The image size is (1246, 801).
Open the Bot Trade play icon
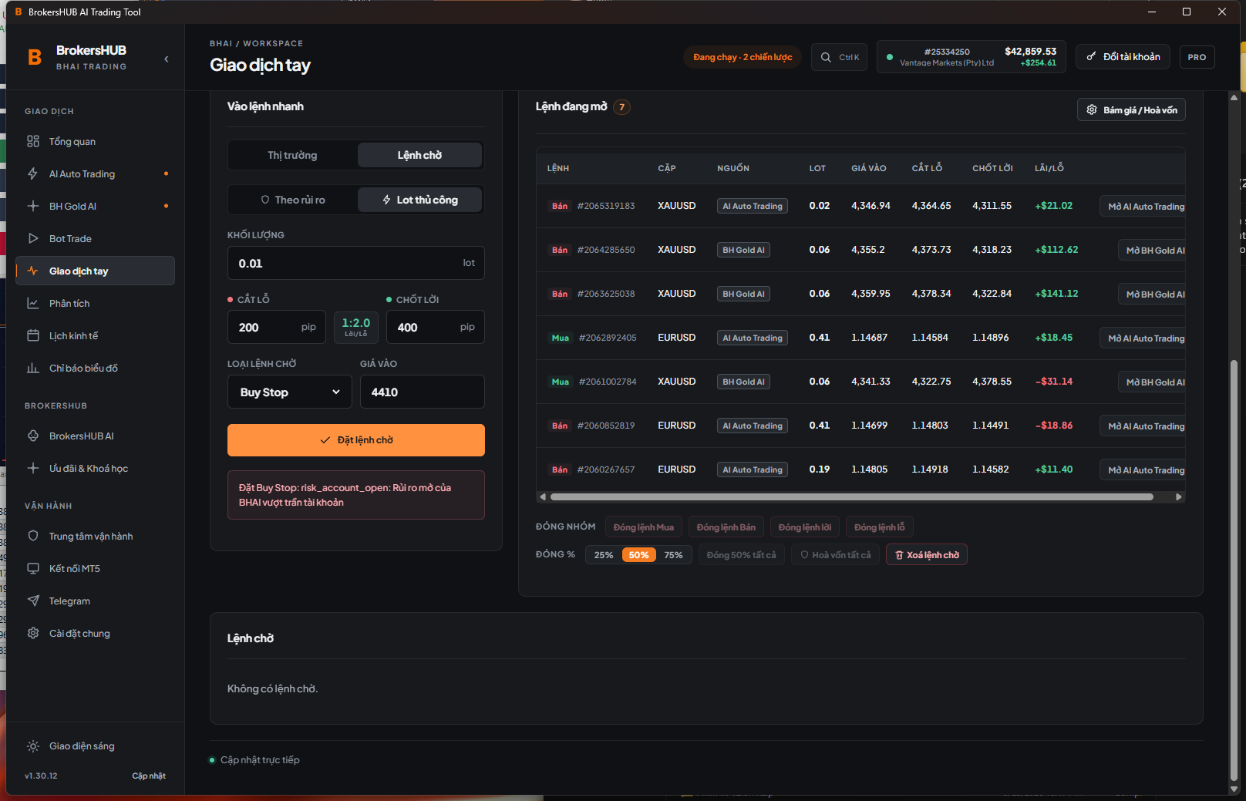coord(33,238)
